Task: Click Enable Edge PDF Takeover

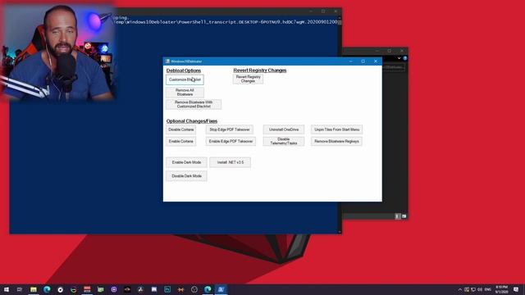Action: [x=231, y=141]
